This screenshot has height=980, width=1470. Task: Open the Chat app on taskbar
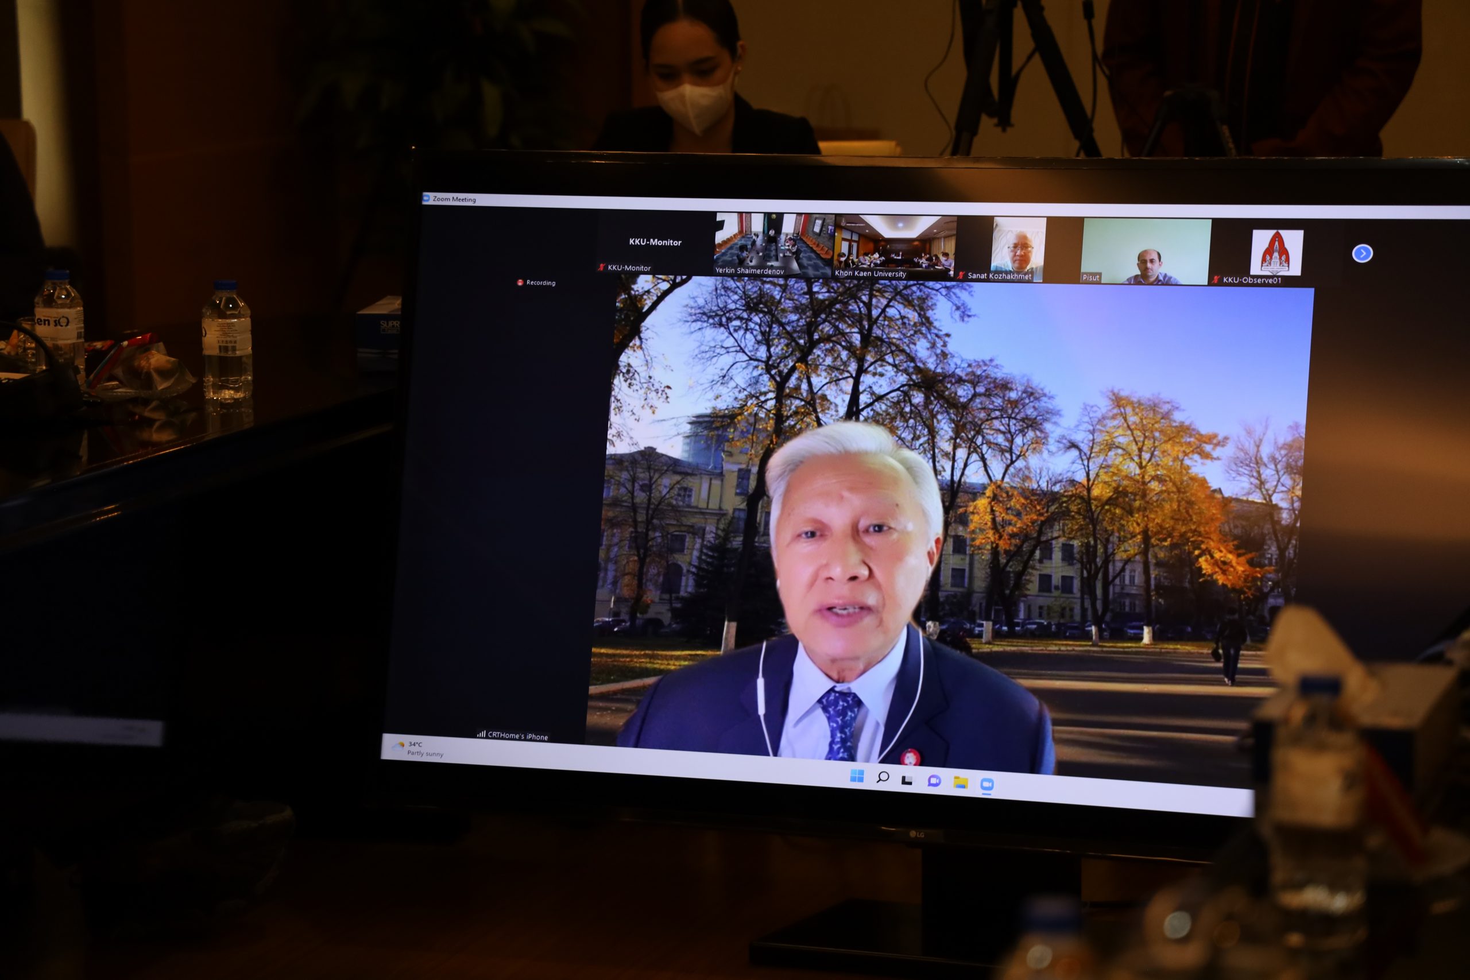pyautogui.click(x=934, y=781)
